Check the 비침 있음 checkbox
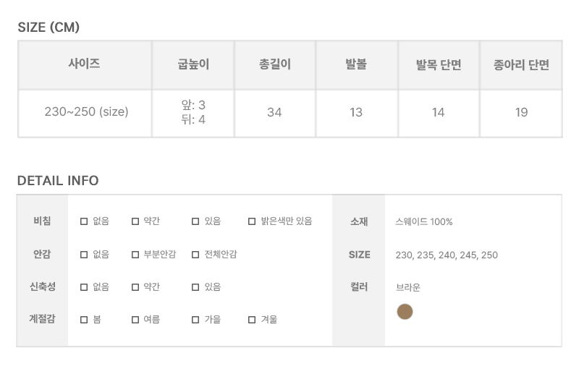Image resolution: width=579 pixels, height=382 pixels. point(195,221)
